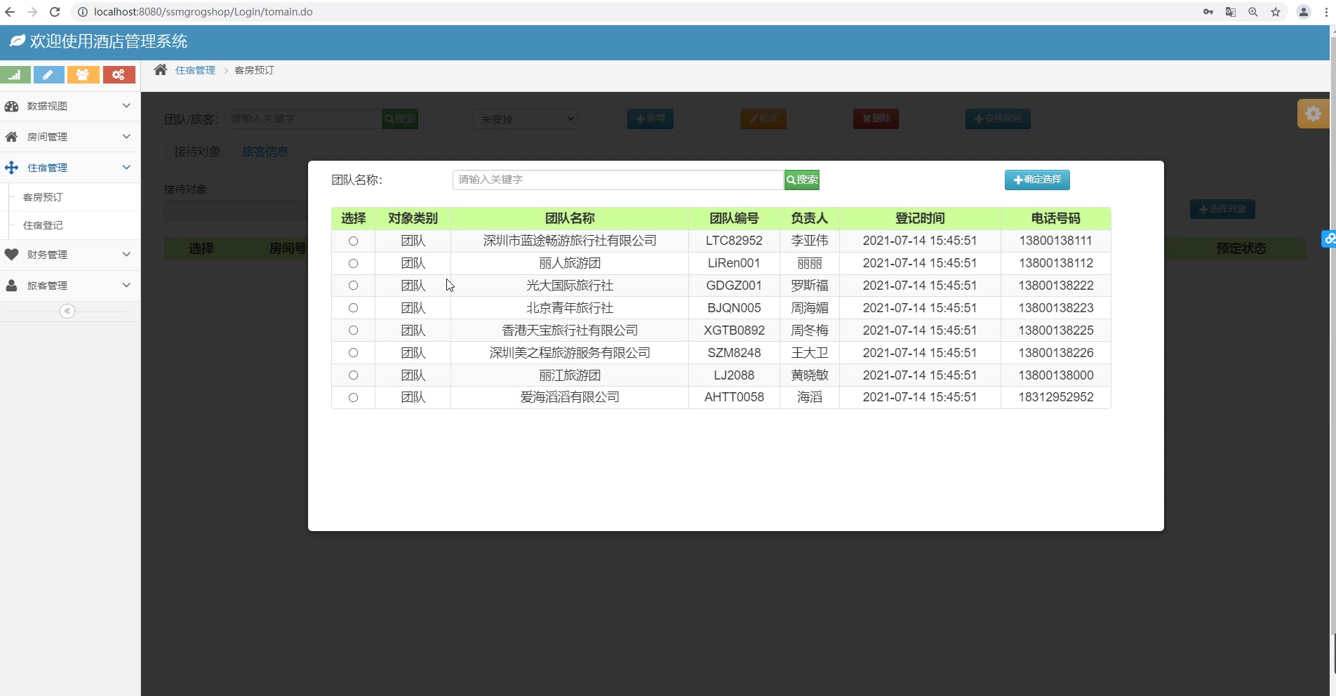Click the green chart shortcut icon

[15, 74]
